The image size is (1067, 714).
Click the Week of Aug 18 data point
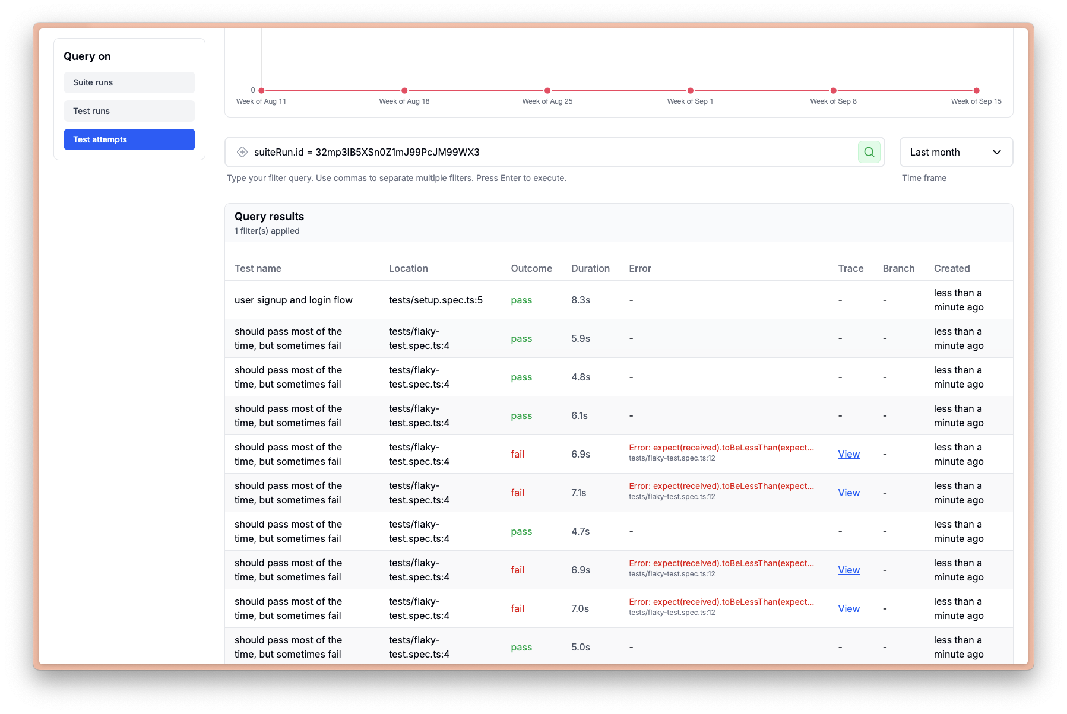click(404, 91)
